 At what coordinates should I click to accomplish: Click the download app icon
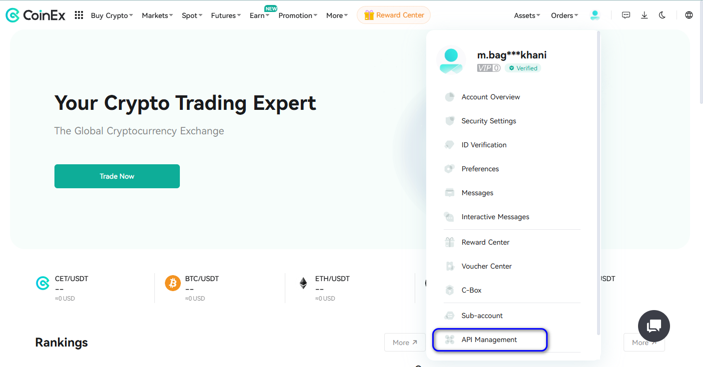(645, 15)
